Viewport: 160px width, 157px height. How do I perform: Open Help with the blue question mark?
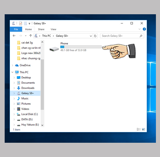(x=144, y=29)
